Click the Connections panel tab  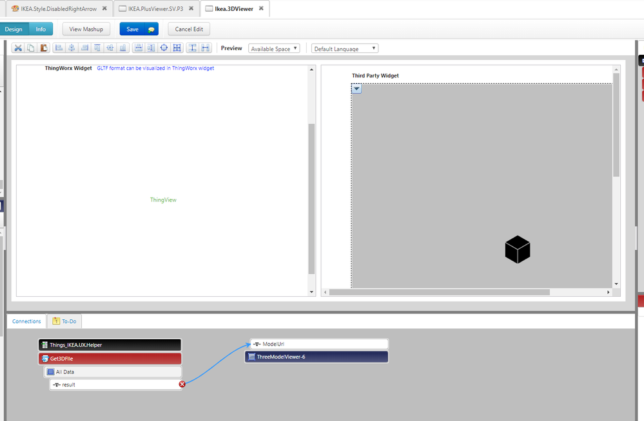[x=26, y=321]
